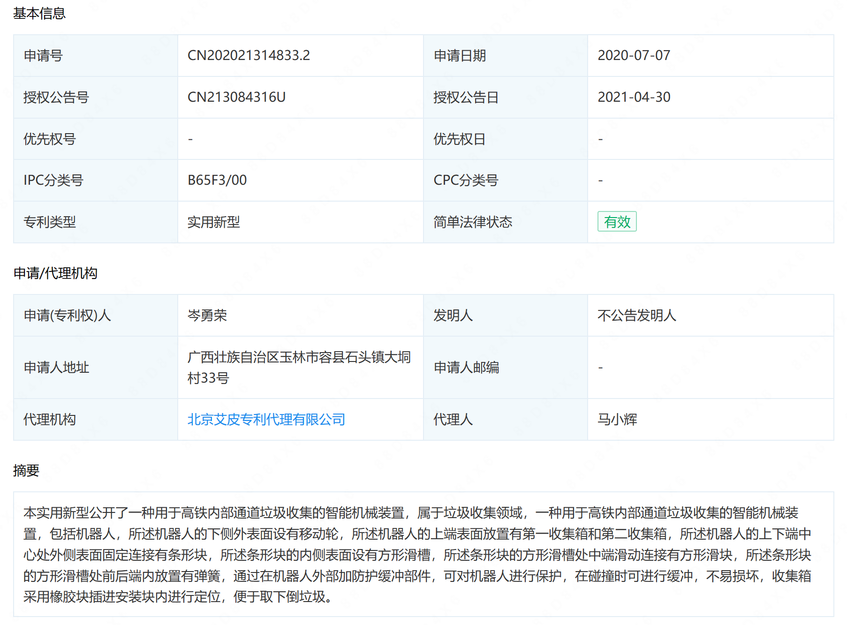Click the 授权公告日 label cell
Image resolution: width=847 pixels, height=625 pixels.
(x=506, y=97)
